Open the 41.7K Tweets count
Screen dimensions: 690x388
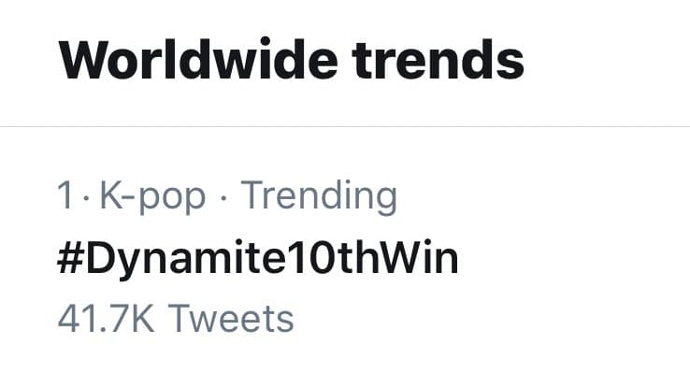[x=176, y=318]
